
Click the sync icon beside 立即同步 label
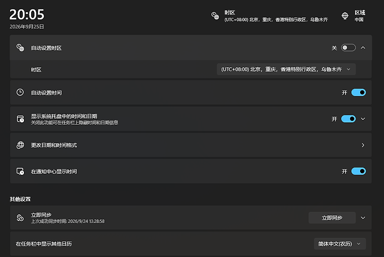(20, 218)
